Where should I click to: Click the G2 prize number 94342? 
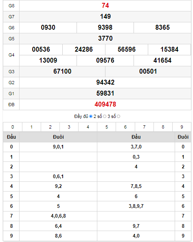click(x=105, y=83)
